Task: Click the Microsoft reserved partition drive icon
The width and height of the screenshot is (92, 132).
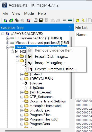Action: click(12, 43)
